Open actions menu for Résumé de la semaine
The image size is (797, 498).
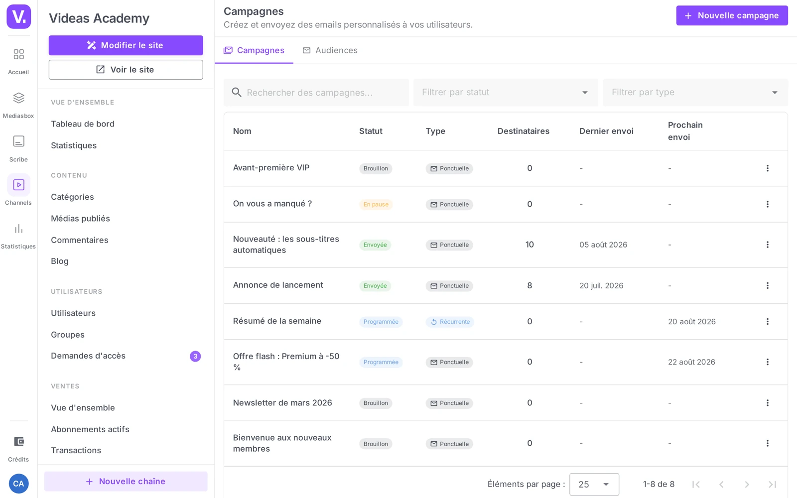[x=767, y=322]
